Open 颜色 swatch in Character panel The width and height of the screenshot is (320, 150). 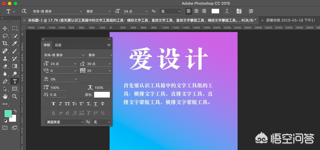[102, 95]
